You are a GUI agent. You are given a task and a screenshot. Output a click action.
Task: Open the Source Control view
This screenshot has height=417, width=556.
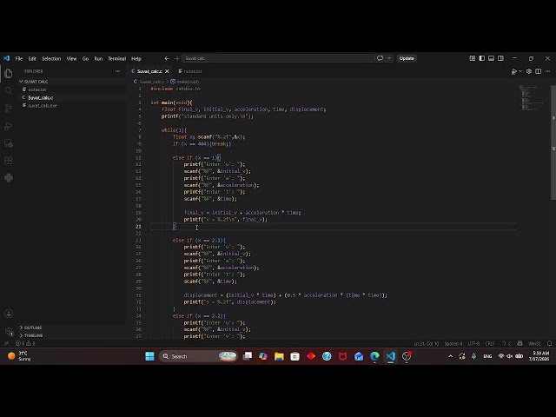(x=9, y=108)
